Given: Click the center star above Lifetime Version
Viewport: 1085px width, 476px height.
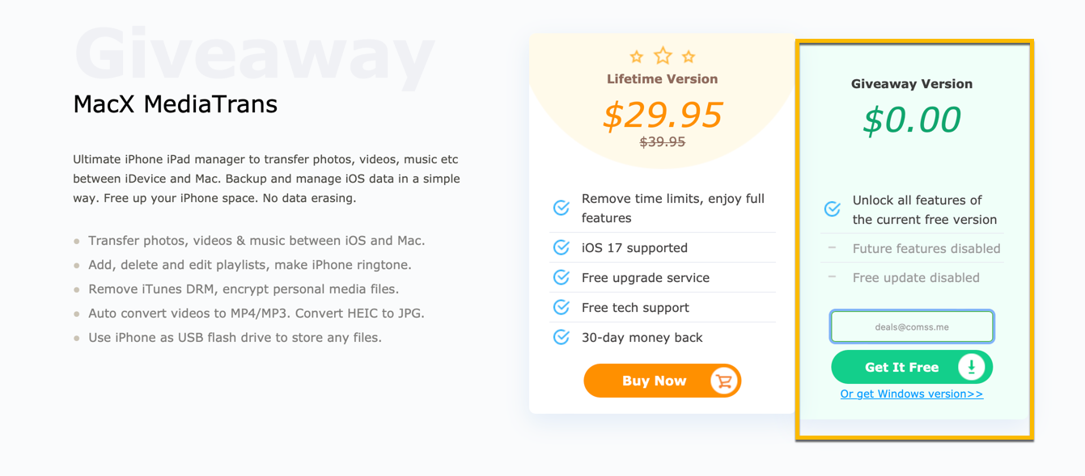Looking at the screenshot, I should tap(663, 56).
